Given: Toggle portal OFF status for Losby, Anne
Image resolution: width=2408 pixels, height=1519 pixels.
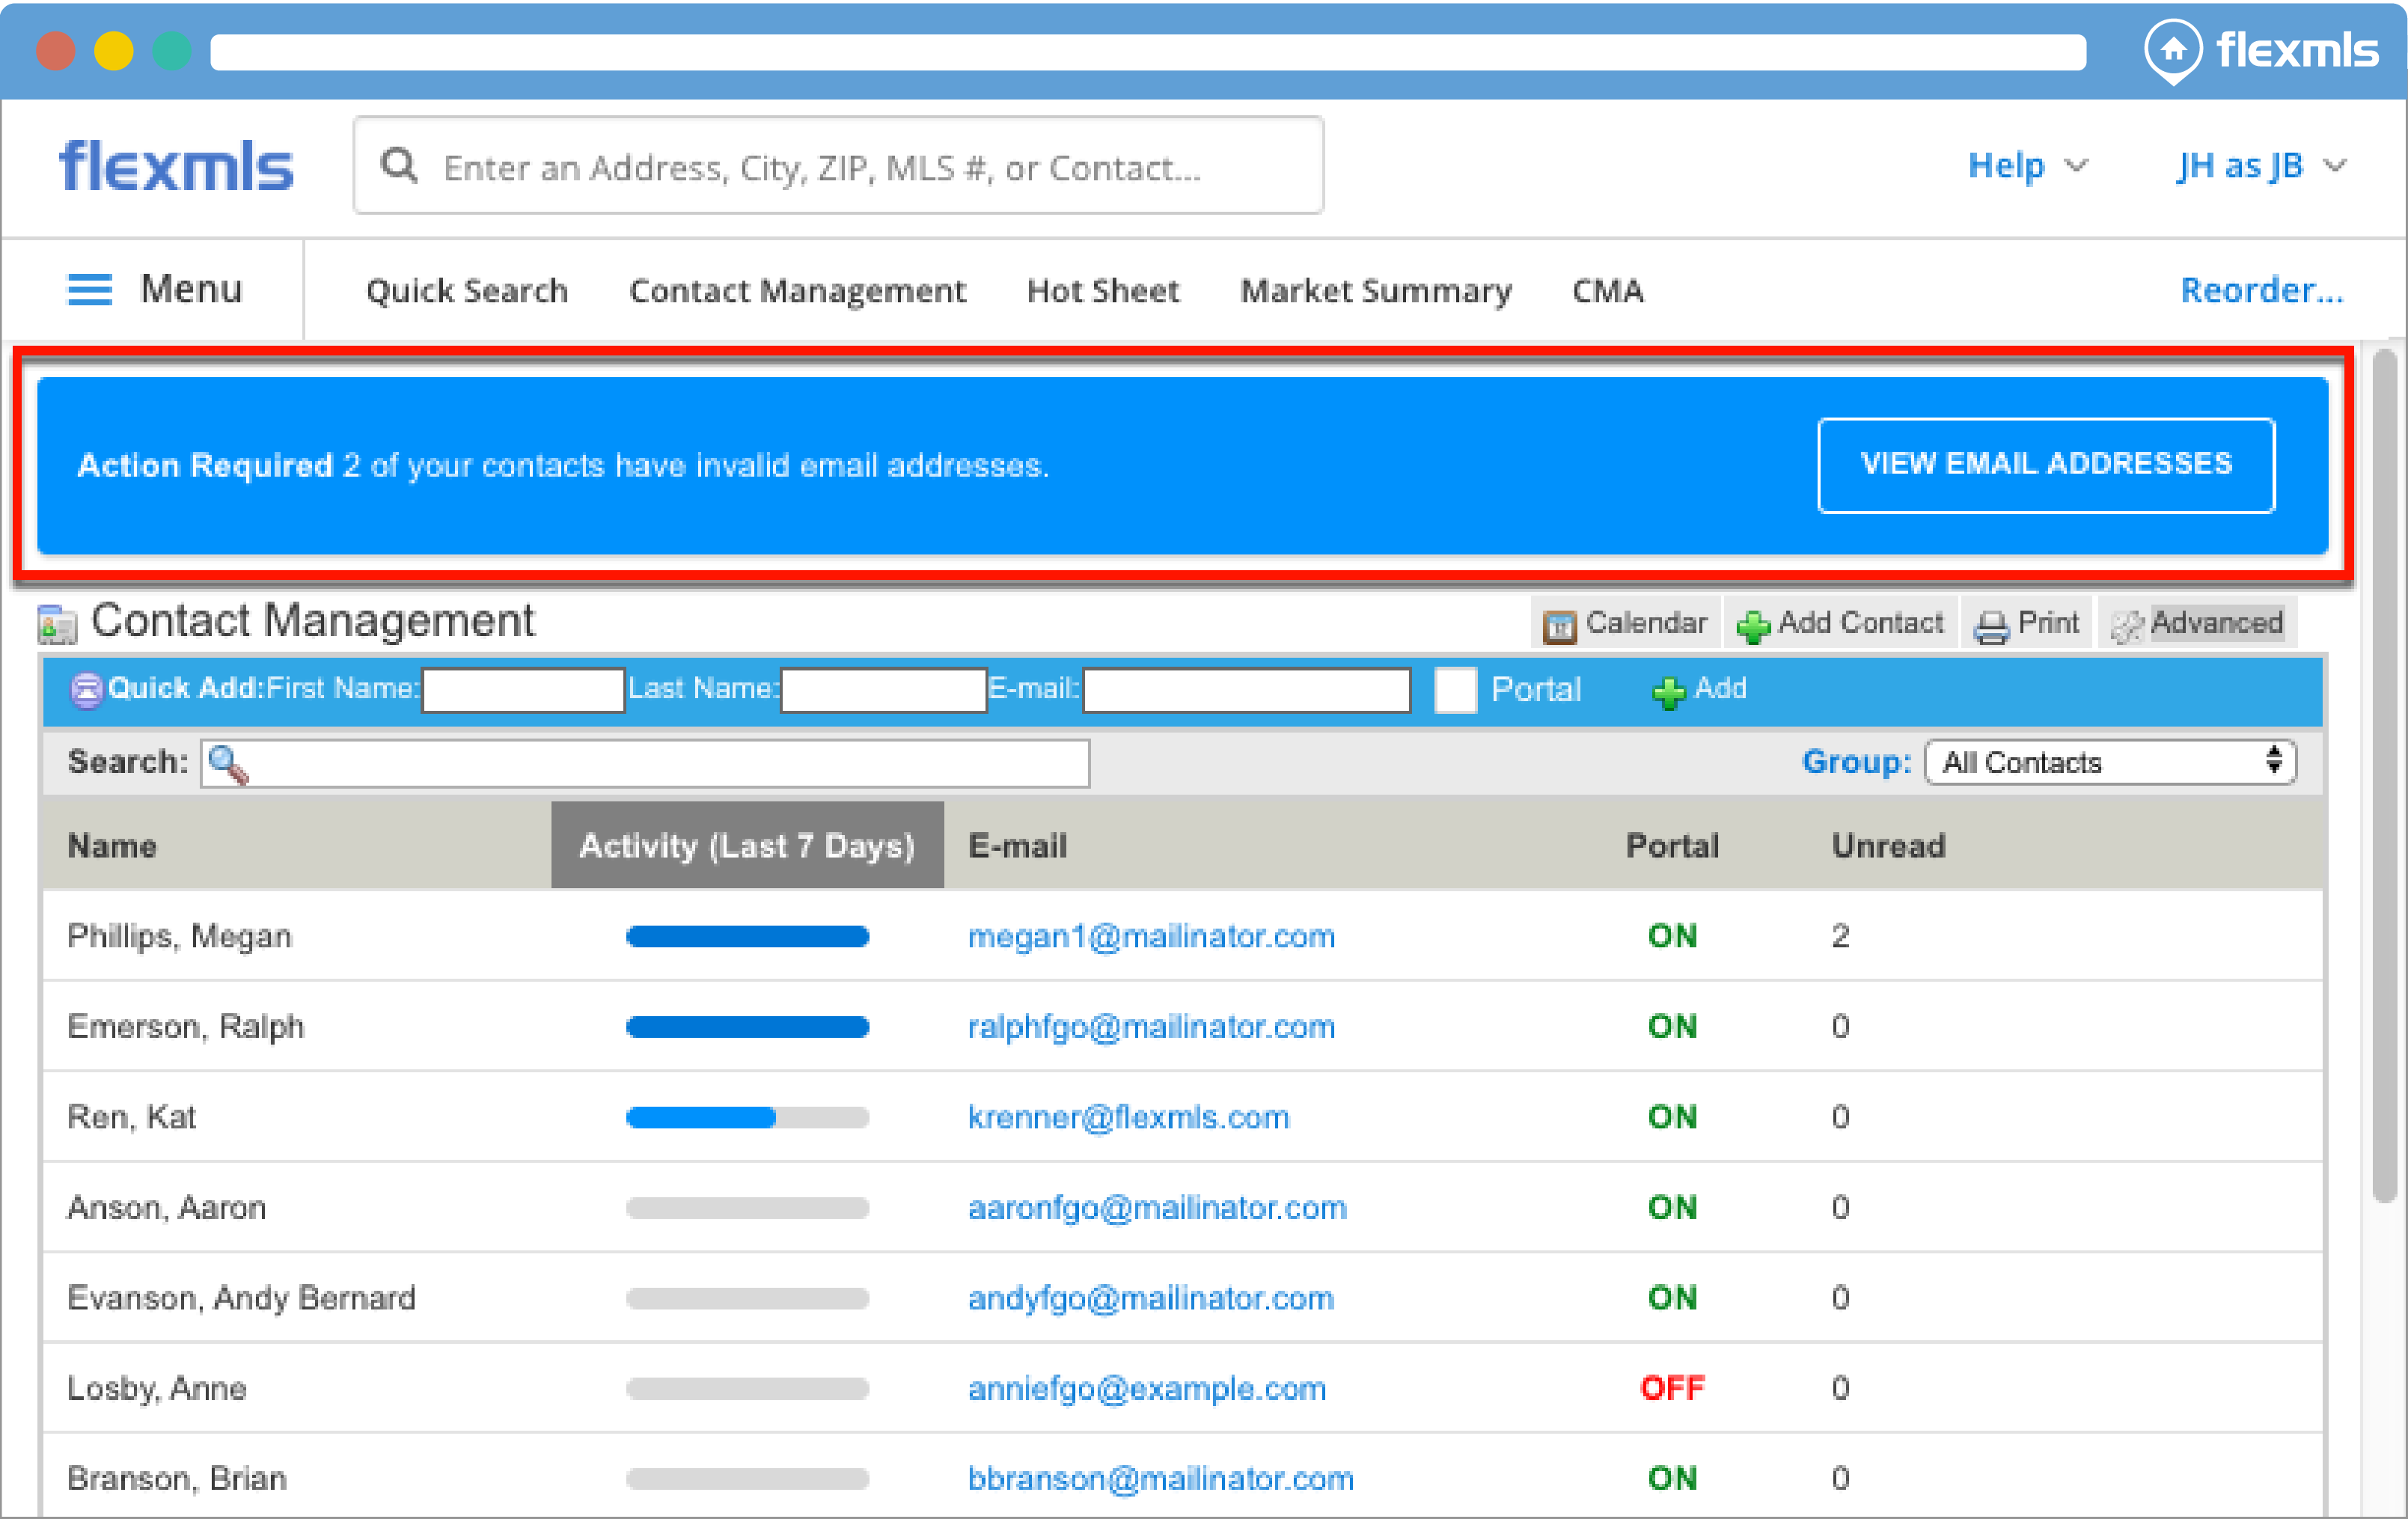Looking at the screenshot, I should 1672,1388.
